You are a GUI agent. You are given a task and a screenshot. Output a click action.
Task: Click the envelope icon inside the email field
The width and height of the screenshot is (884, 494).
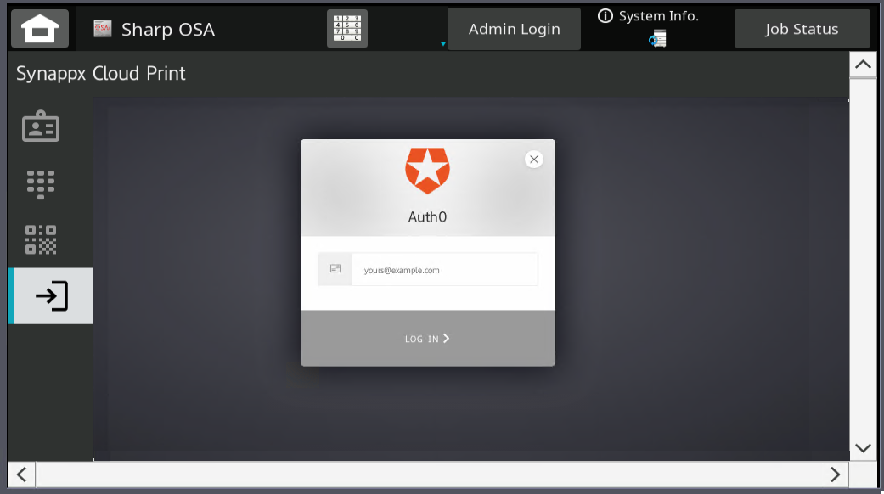coord(335,268)
